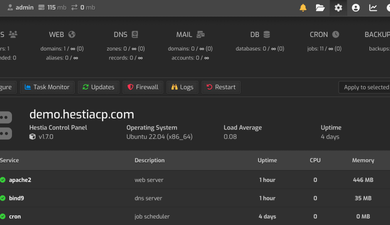This screenshot has height=225, width=390.
Task: Open server settings gear icon
Action: (338, 7)
